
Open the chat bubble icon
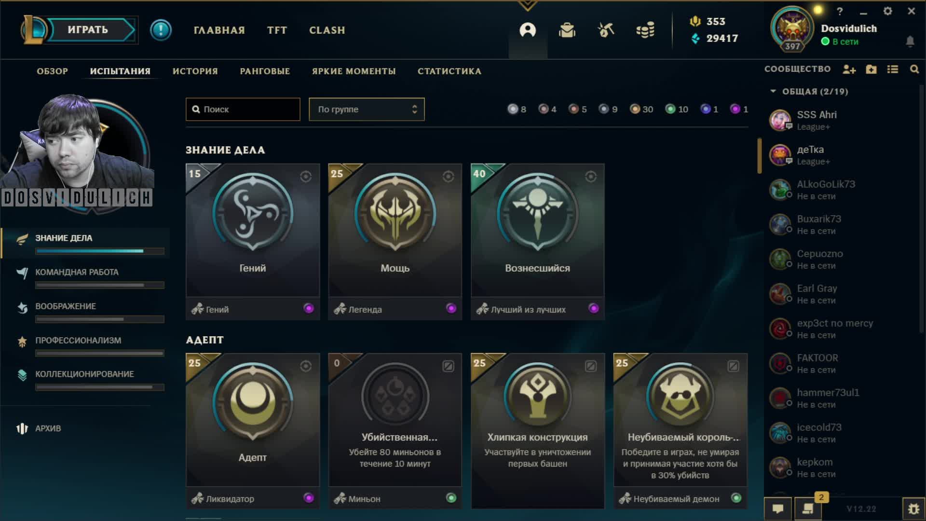tap(777, 509)
